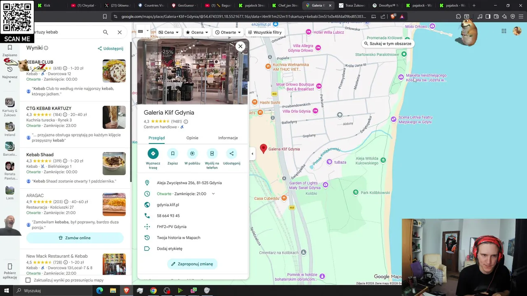Viewport: 527px width, 296px height.
Task: Open browser extensions puzzle icon
Action: pos(458,16)
